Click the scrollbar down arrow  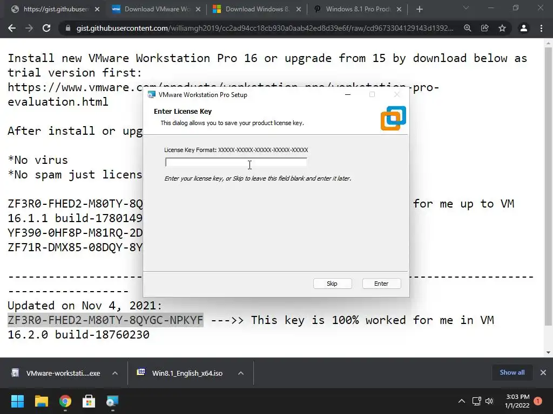(548, 353)
